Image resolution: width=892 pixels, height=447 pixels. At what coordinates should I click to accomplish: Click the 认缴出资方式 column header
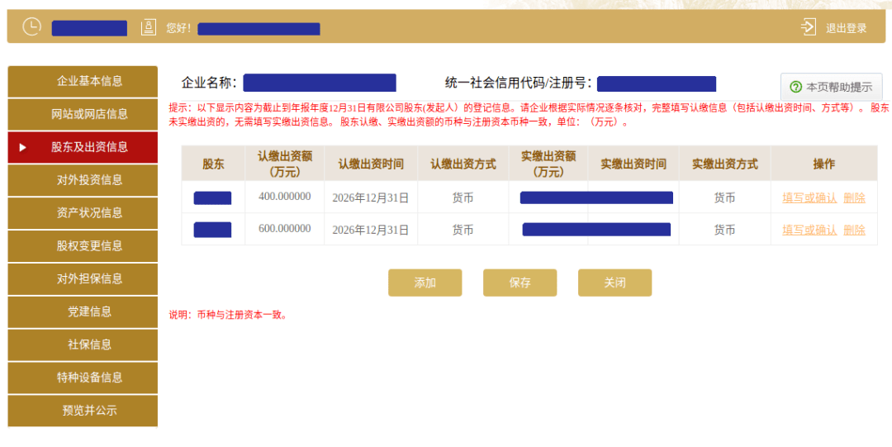(x=463, y=164)
